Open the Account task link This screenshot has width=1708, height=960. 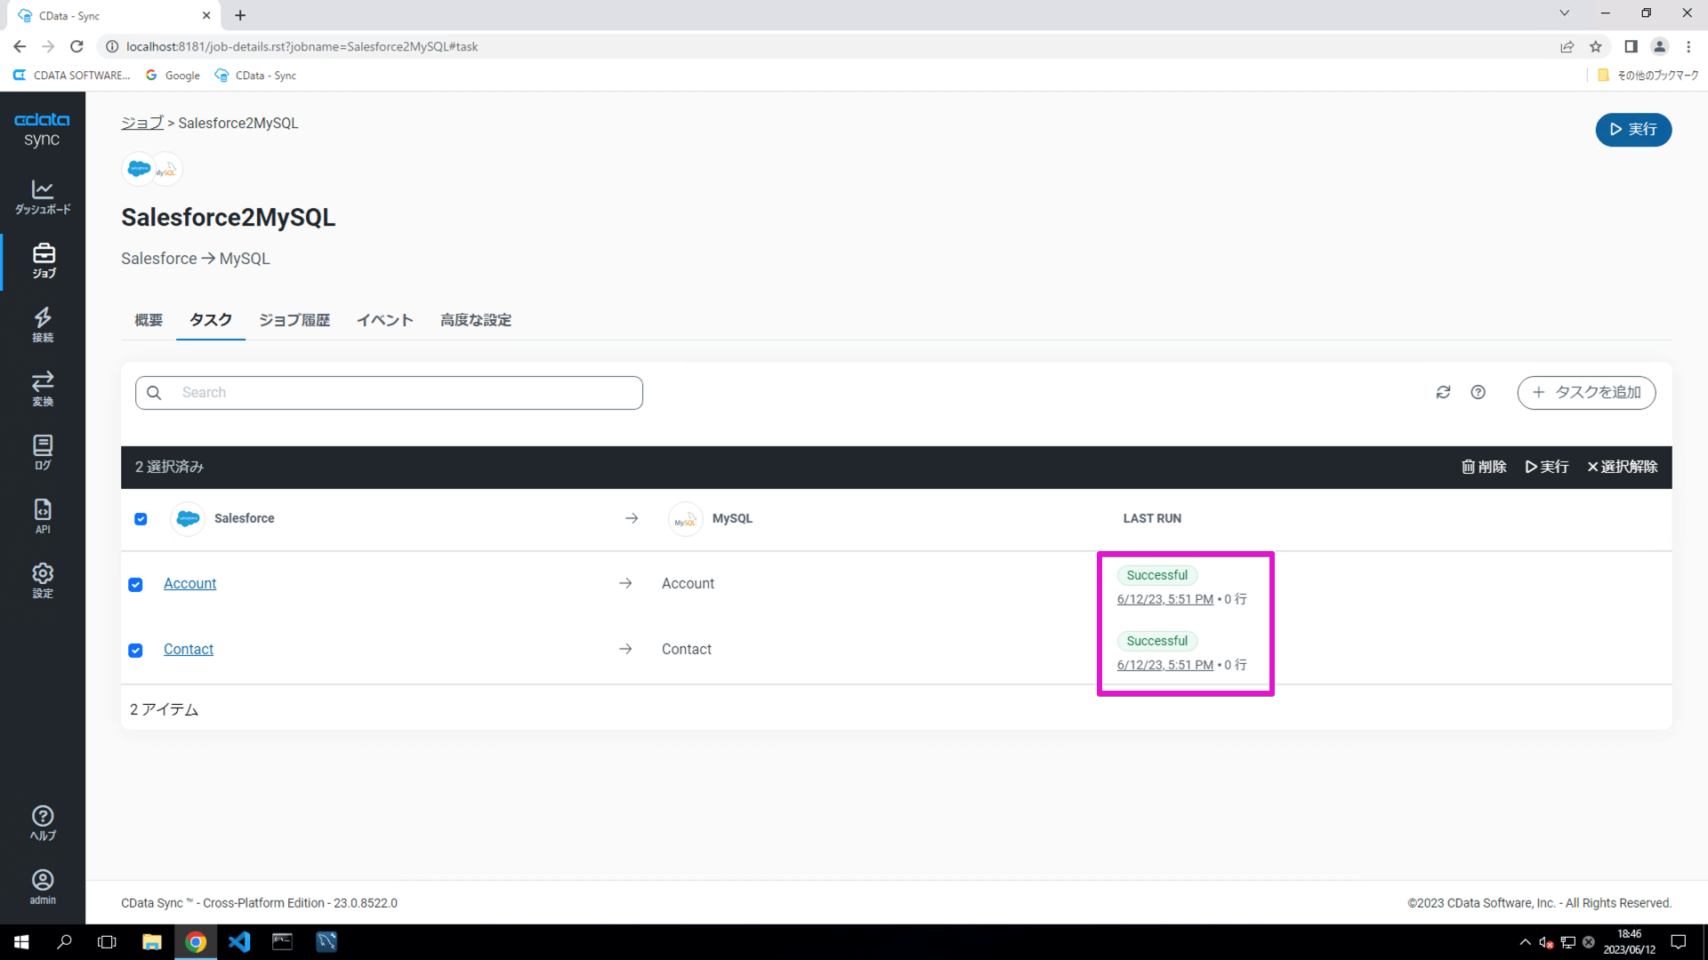click(189, 584)
